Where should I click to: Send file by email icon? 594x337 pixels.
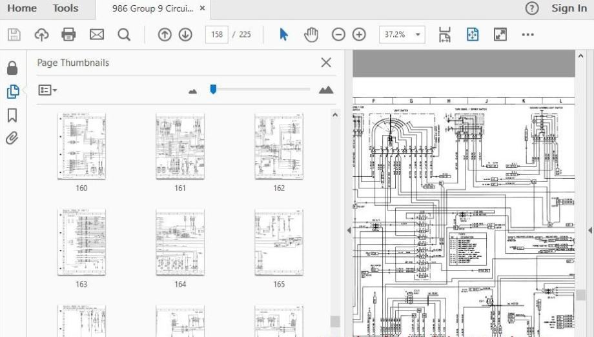tap(96, 35)
